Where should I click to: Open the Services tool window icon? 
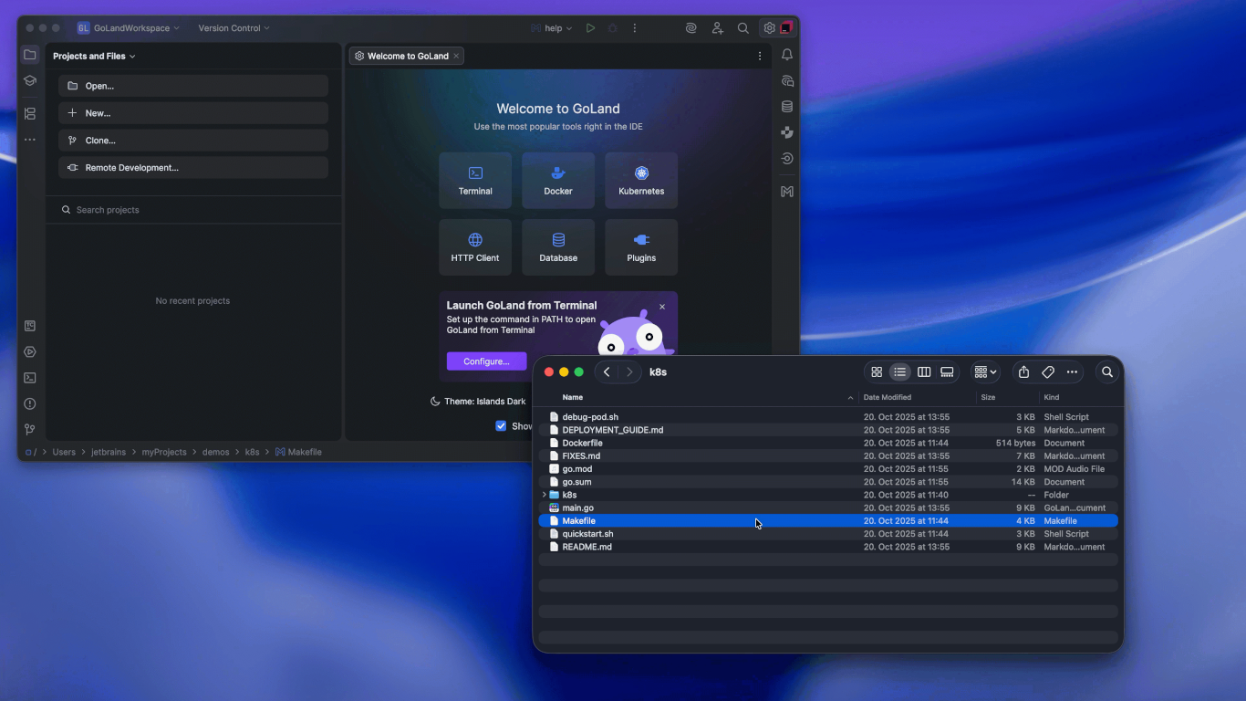point(30,351)
